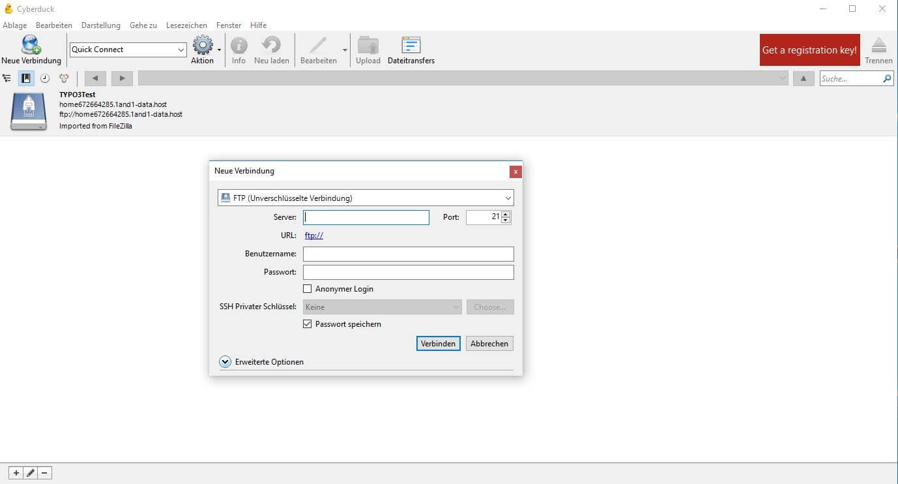The height and width of the screenshot is (484, 898).
Task: Click the Cyberduck app icon in title bar
Action: pos(8,8)
